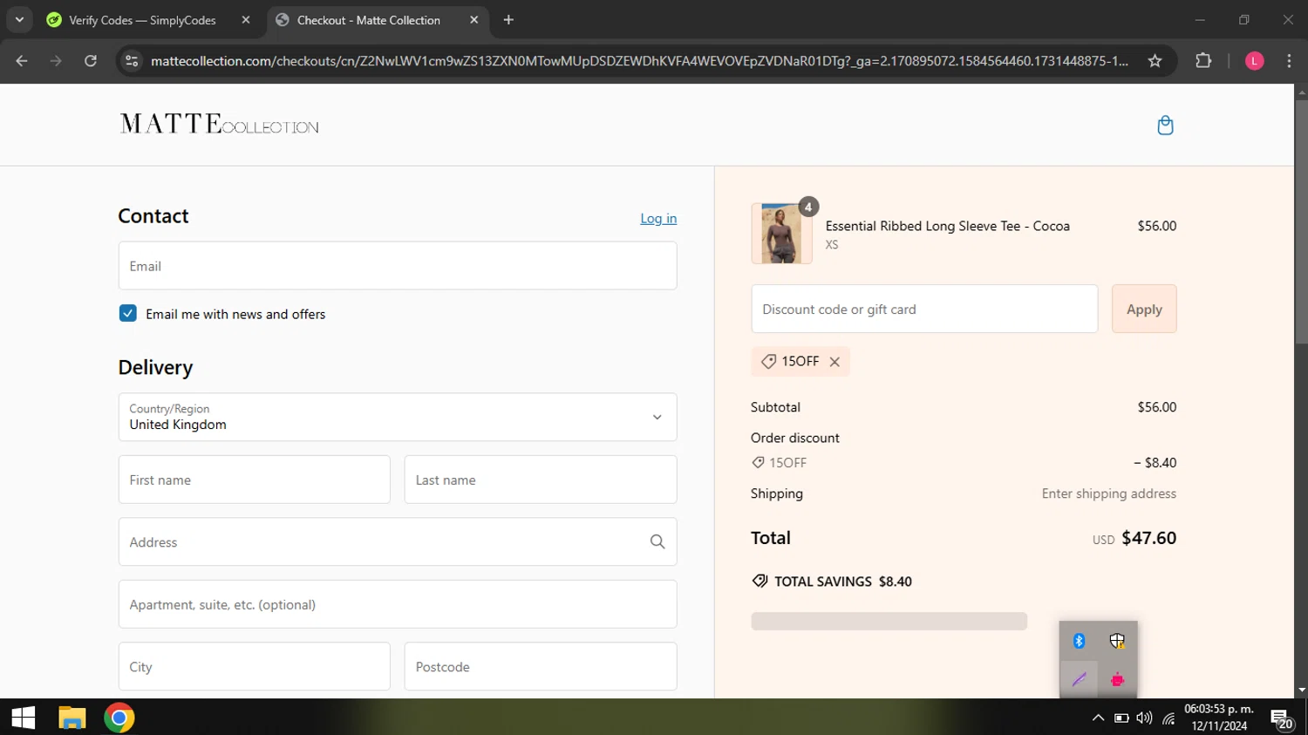Viewport: 1308px width, 735px height.
Task: Switch to the Verify Codes SimplyCodes tab
Action: [144, 20]
